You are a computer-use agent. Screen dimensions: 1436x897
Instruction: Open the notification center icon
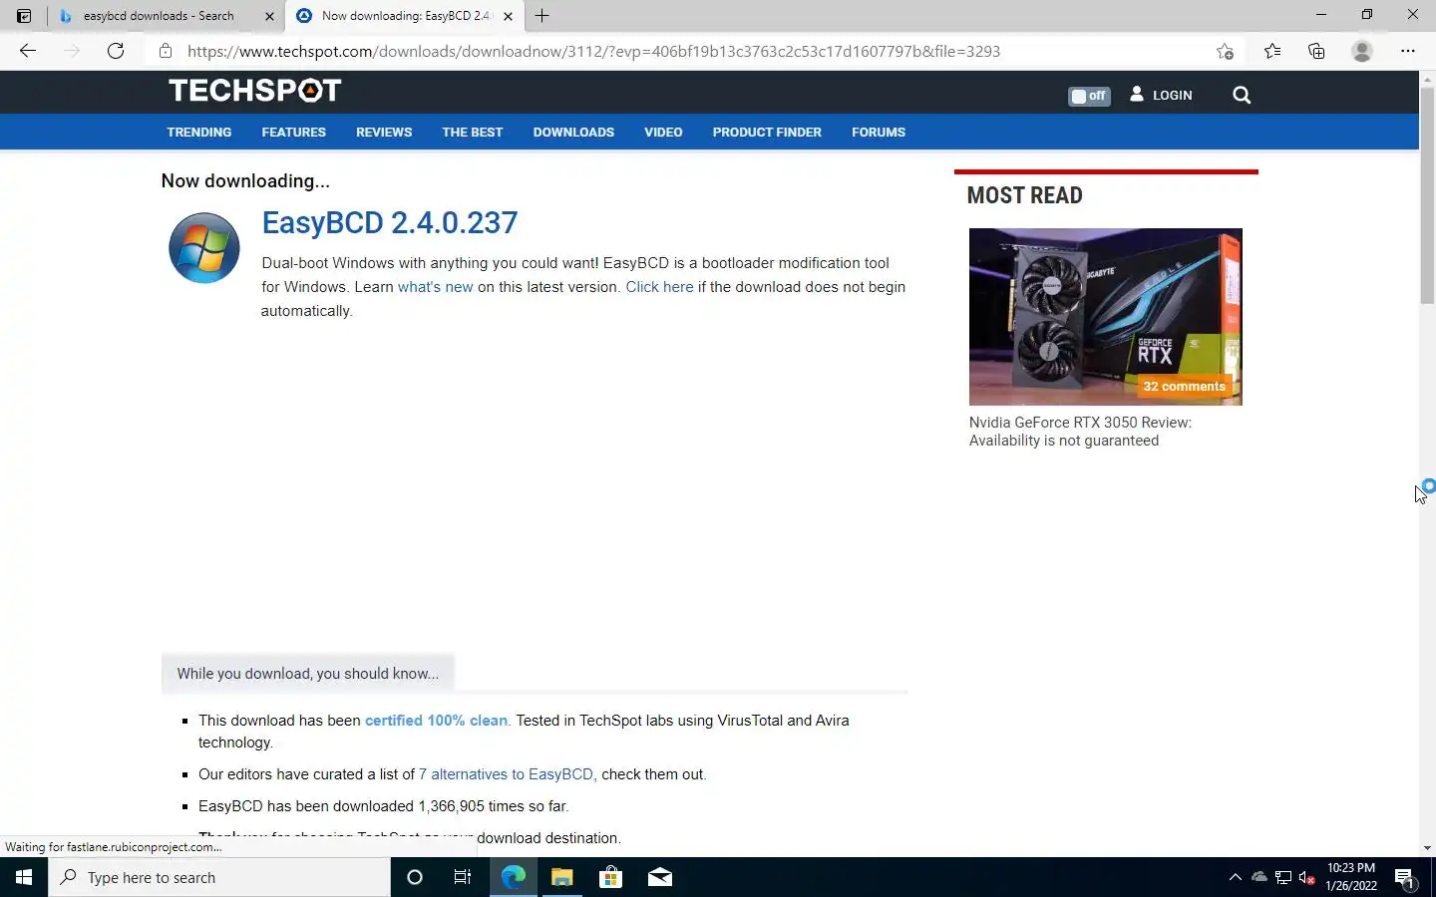point(1405,878)
